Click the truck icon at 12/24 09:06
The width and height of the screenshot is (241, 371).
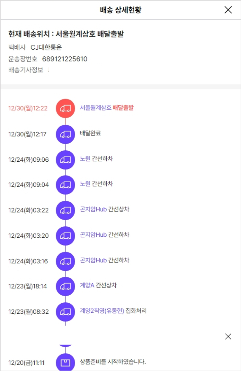[66, 159]
